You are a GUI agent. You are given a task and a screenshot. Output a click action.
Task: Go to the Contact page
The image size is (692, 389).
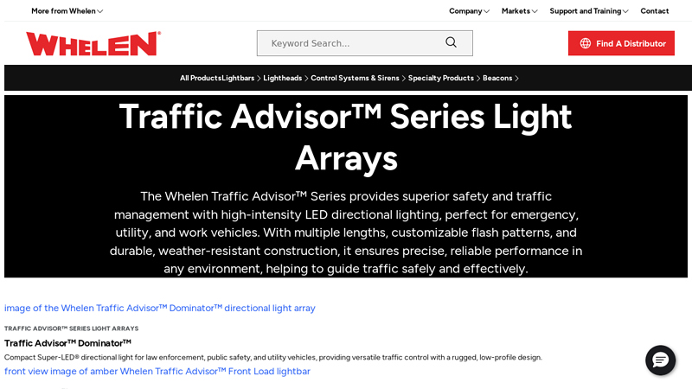click(655, 11)
